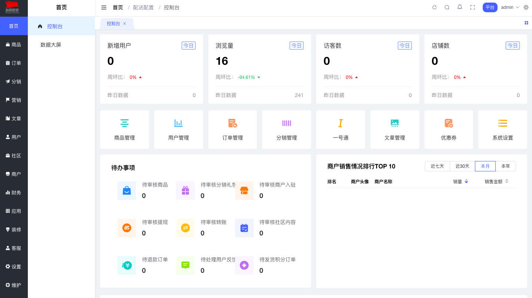
Task: Open 系统设置 shortcut card
Action: (503, 130)
